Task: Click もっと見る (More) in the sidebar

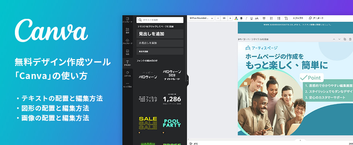Action: click(127, 85)
